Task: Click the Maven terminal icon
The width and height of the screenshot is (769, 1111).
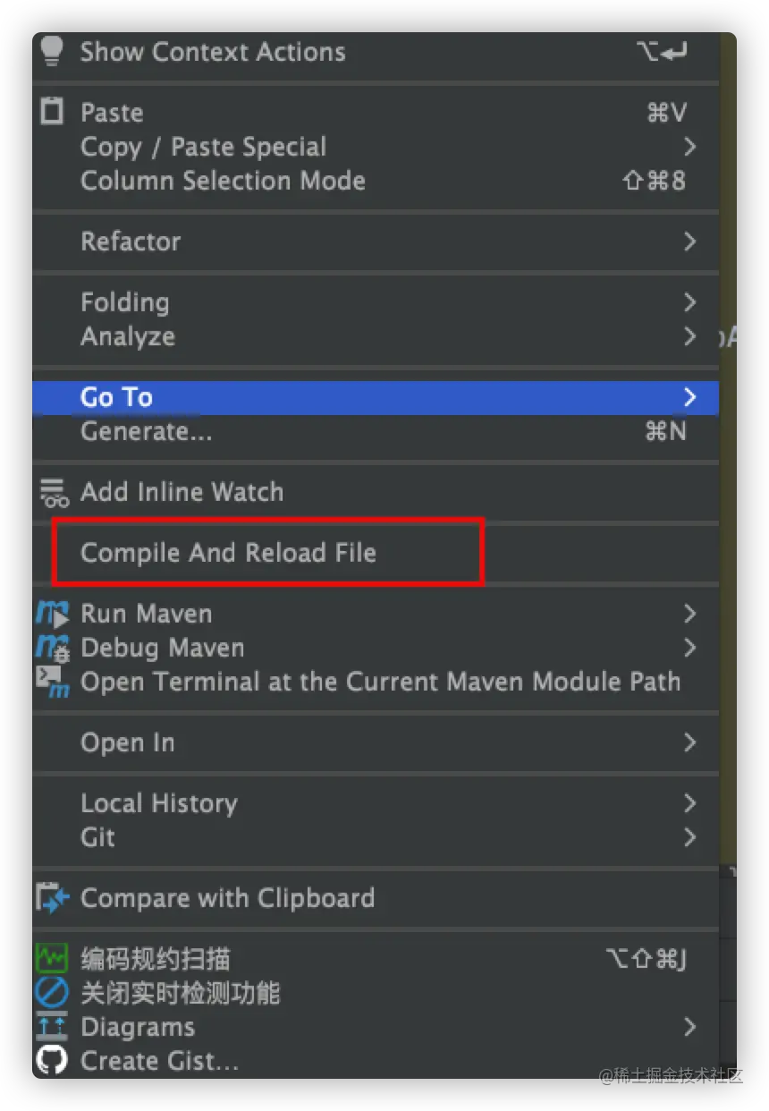Action: pos(53,682)
